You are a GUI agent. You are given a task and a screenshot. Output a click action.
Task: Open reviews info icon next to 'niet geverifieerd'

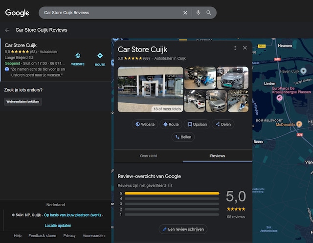(170, 185)
